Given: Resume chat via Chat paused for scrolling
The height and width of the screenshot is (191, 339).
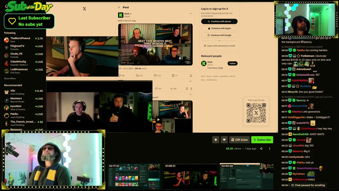Looking at the screenshot, I should (308, 185).
